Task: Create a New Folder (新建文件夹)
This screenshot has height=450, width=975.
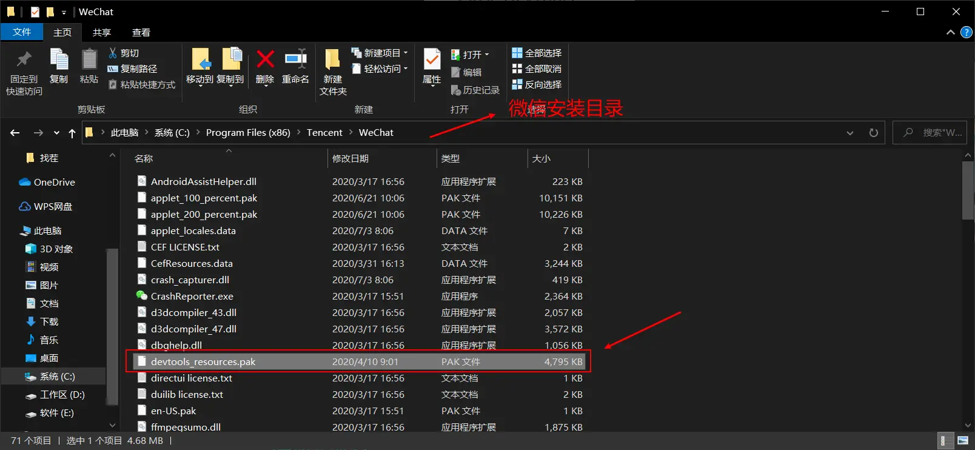Action: (333, 72)
